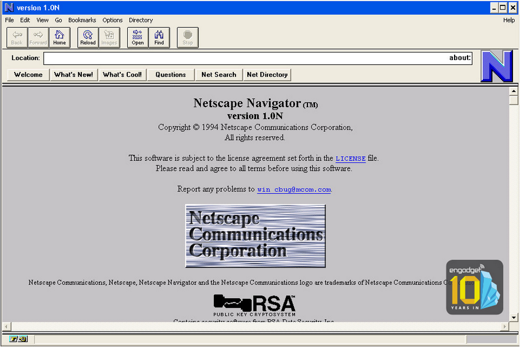Open the View menu
The image size is (520, 347).
pos(42,20)
